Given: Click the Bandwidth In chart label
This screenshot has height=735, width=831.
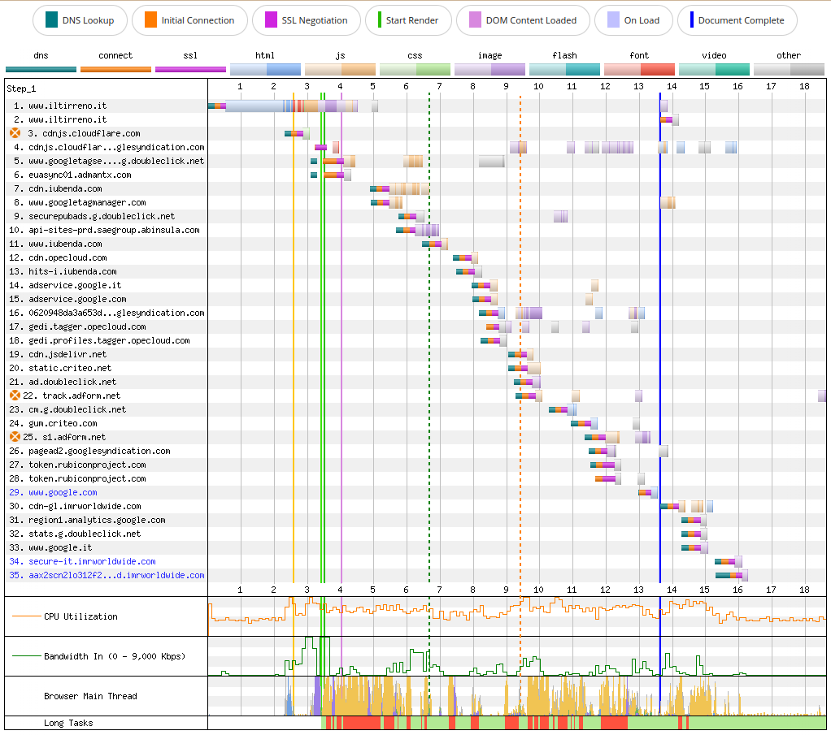Looking at the screenshot, I should [115, 656].
